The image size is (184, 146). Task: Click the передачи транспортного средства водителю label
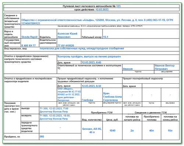point(29,127)
